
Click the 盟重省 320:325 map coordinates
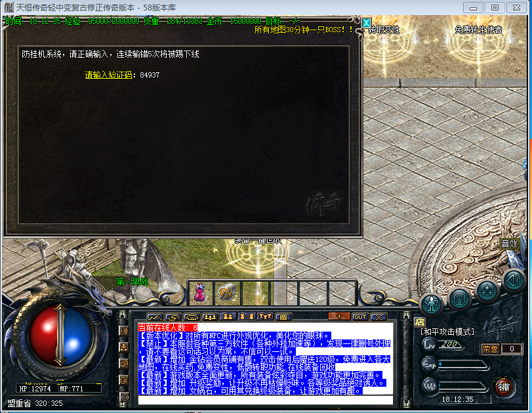point(35,403)
